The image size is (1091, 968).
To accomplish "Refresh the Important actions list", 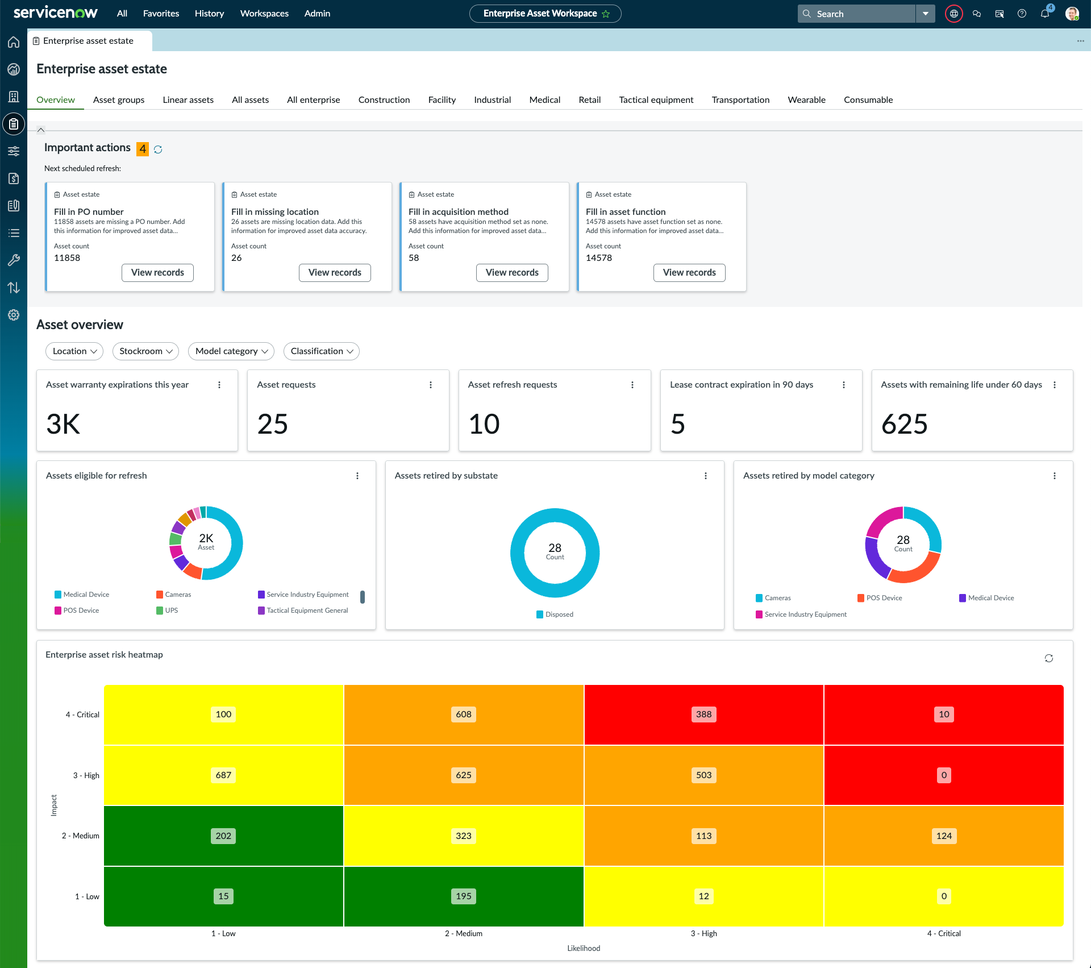I will [158, 149].
